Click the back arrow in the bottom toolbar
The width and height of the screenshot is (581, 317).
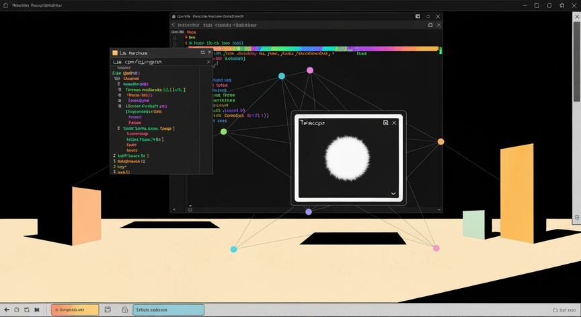click(7, 310)
